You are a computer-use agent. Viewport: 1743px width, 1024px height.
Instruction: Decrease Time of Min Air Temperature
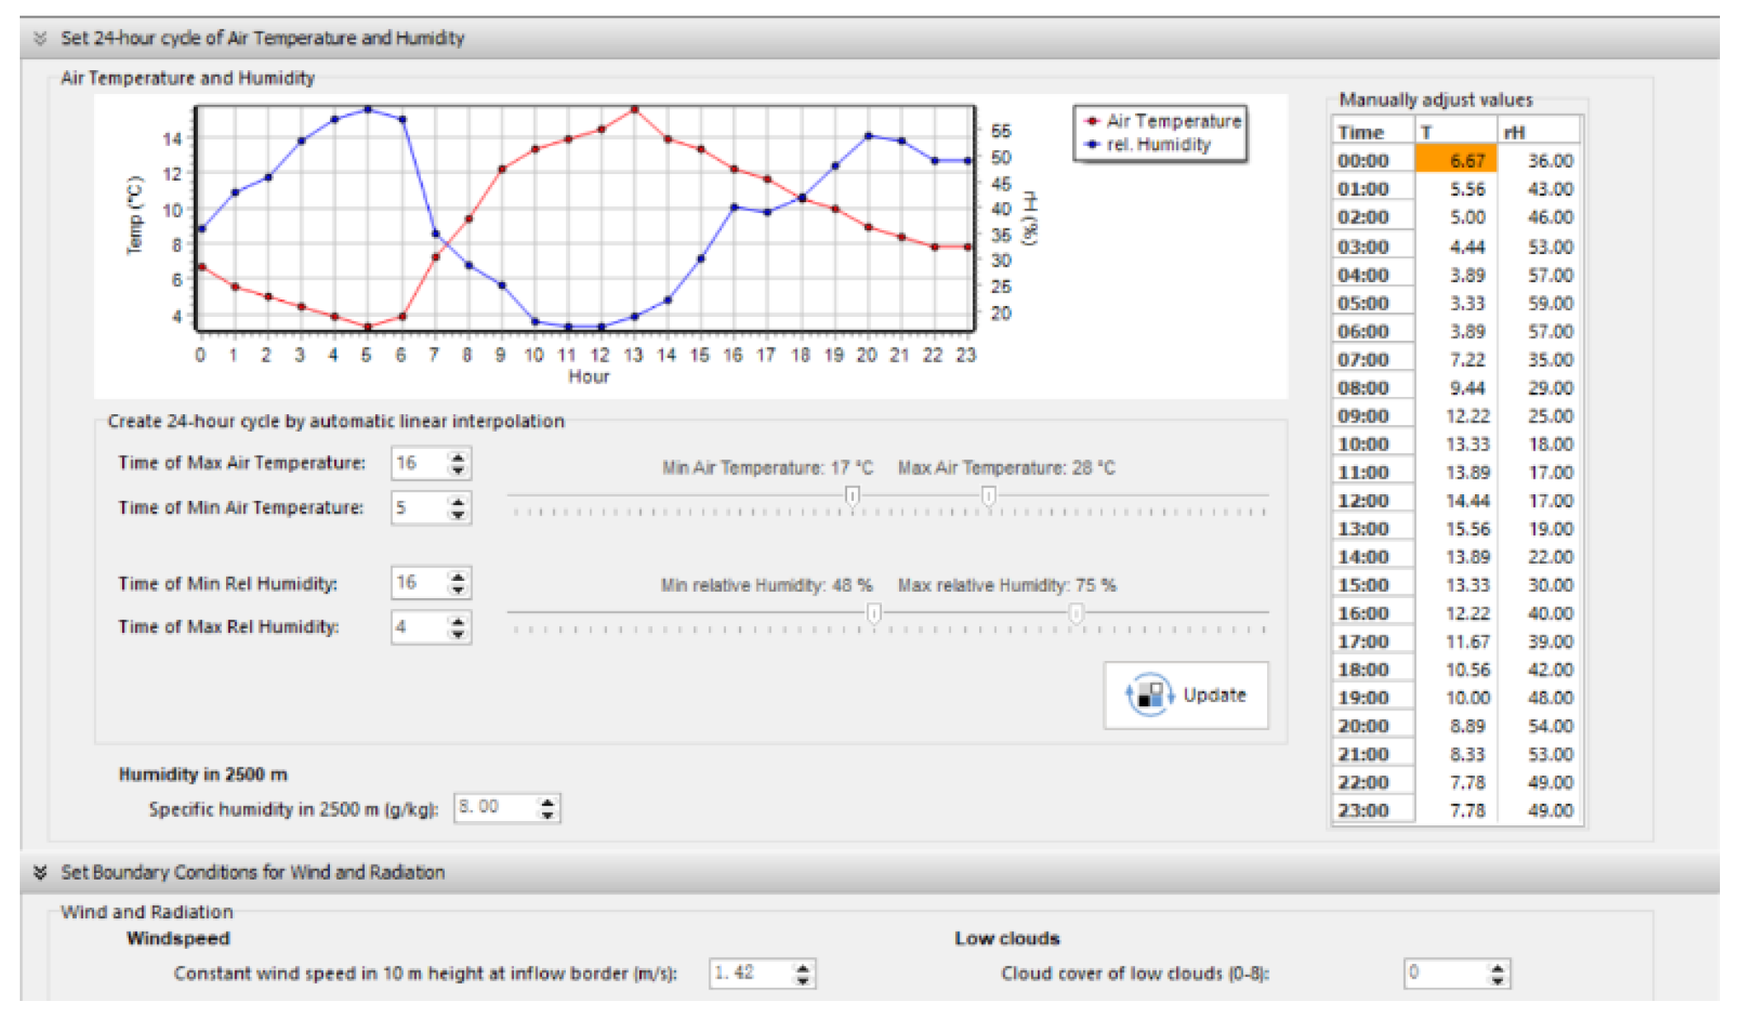pyautogui.click(x=458, y=514)
